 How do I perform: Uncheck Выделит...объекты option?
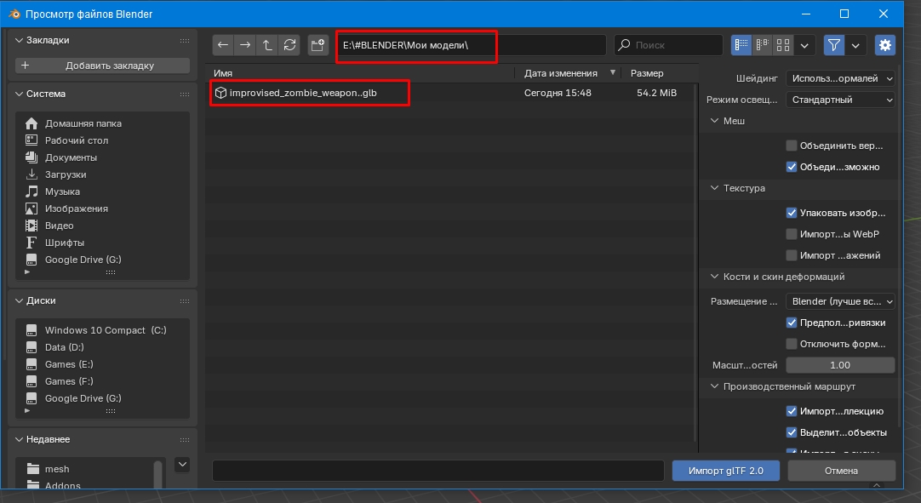pyautogui.click(x=791, y=432)
